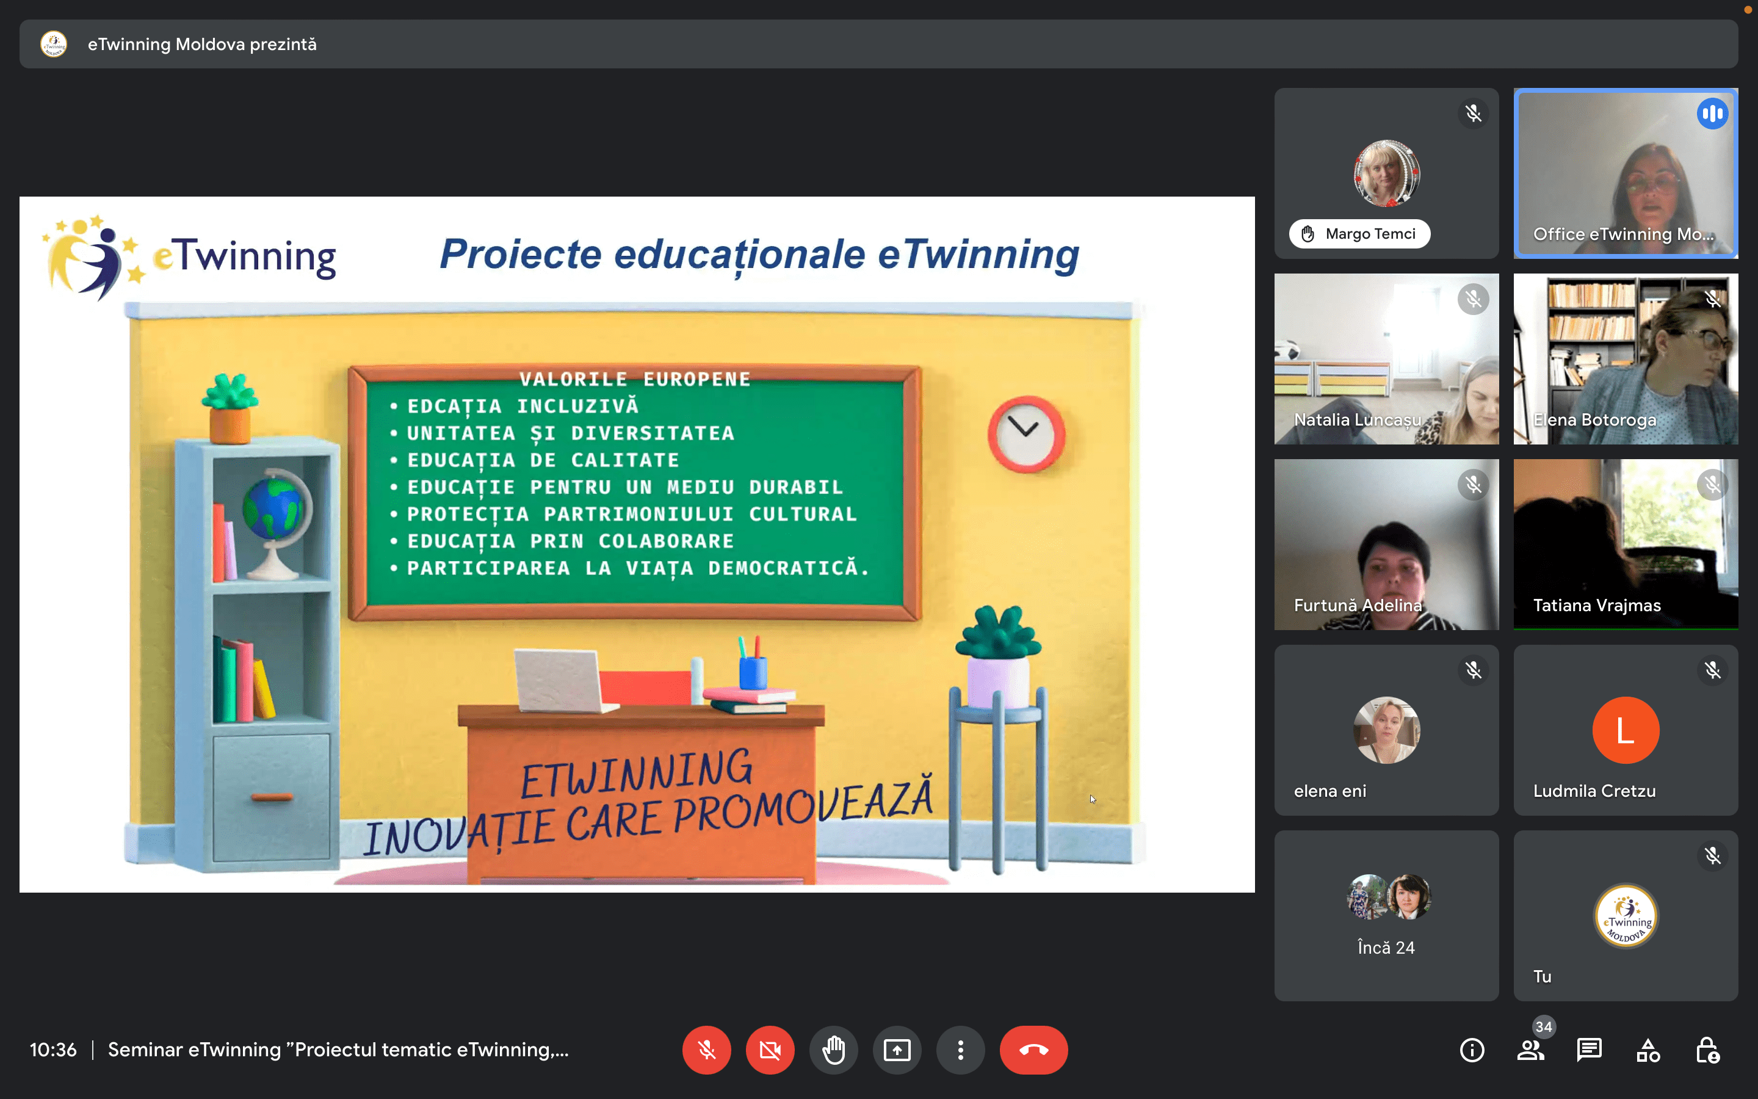The image size is (1758, 1099).
Task: Raise hand with the hand icon
Action: 833,1050
